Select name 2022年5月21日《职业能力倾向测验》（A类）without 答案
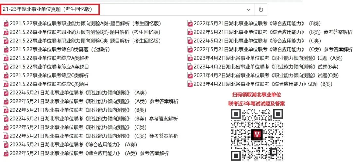Viewport: 353px width, 165px height. pos(78,93)
